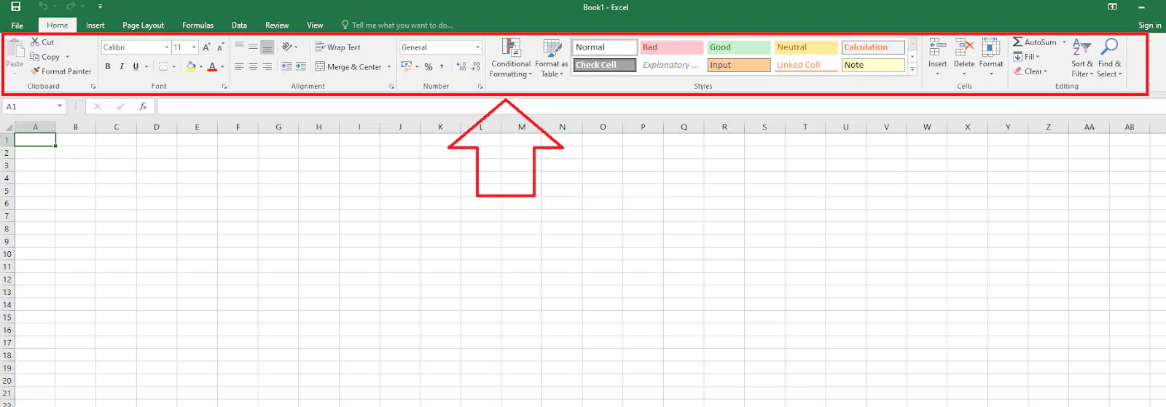Apply the Linked Cell style
This screenshot has width=1166, height=407.
click(x=806, y=65)
